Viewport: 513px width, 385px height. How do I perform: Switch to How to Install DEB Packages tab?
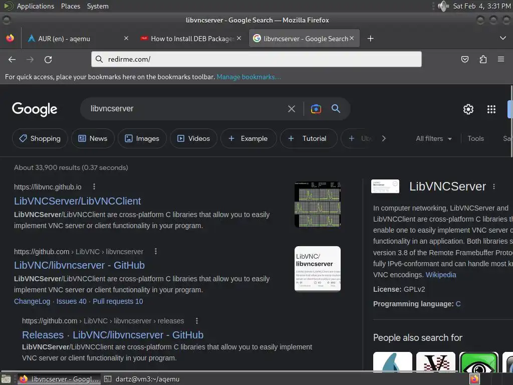[x=192, y=38]
